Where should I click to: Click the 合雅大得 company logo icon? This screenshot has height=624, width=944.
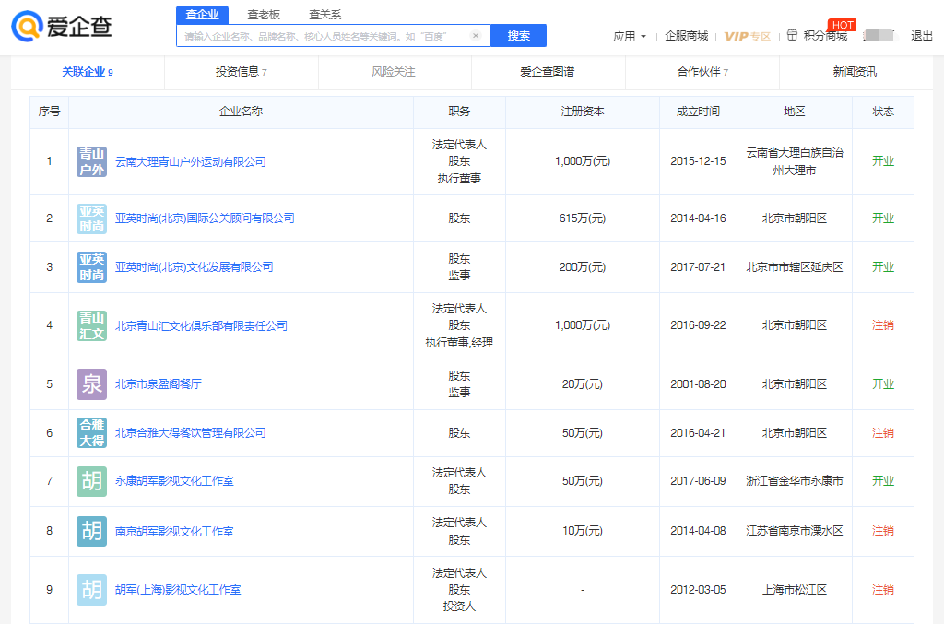[x=91, y=432]
